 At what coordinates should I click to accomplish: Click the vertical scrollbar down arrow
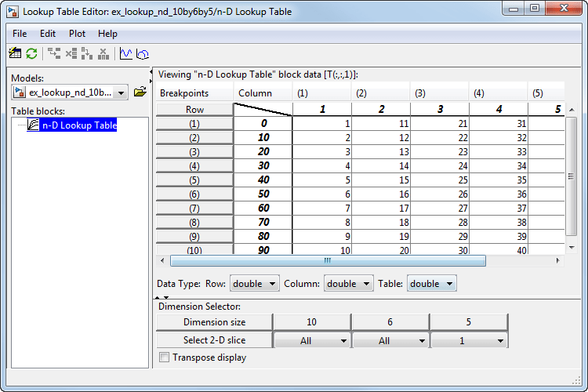point(572,247)
